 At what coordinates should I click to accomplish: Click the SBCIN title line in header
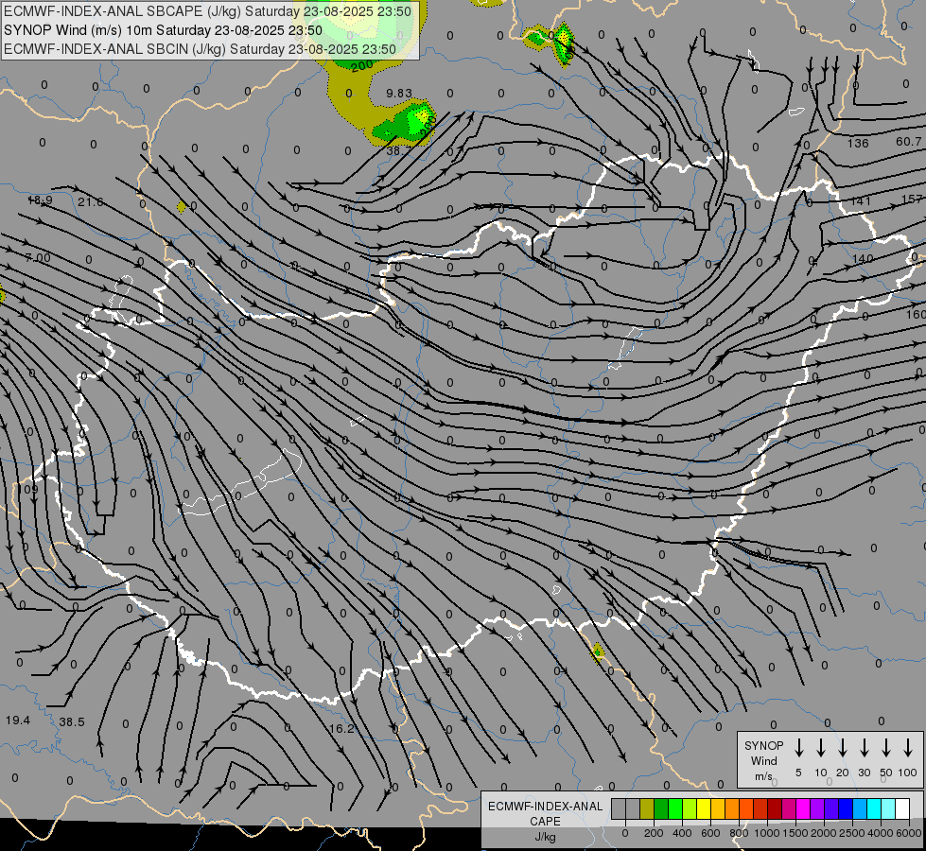[x=201, y=49]
